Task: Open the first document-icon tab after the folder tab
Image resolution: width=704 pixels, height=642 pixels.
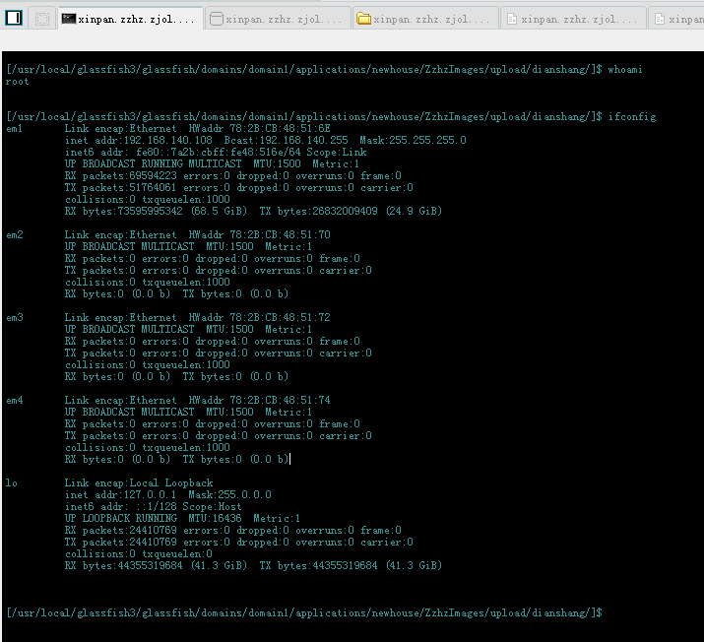Action: (x=573, y=19)
